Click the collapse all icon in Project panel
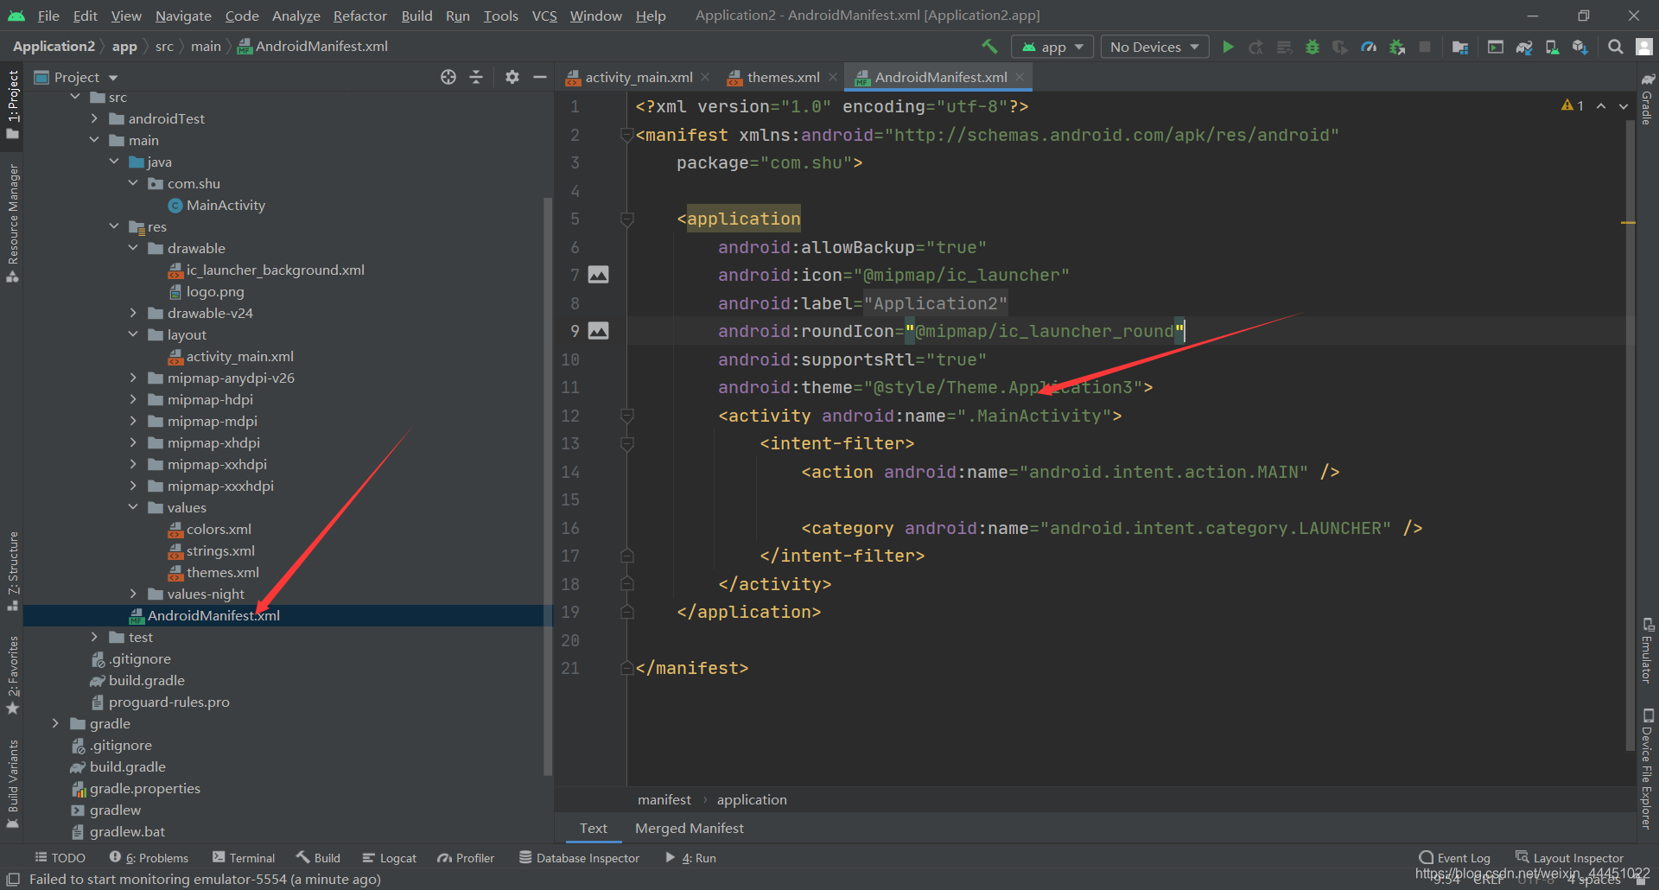Screen dimensions: 1659x890 [x=476, y=77]
